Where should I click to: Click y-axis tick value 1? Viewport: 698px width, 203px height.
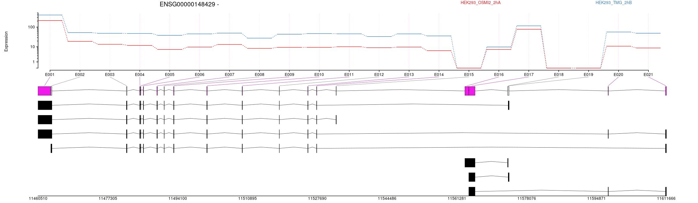coord(33,62)
